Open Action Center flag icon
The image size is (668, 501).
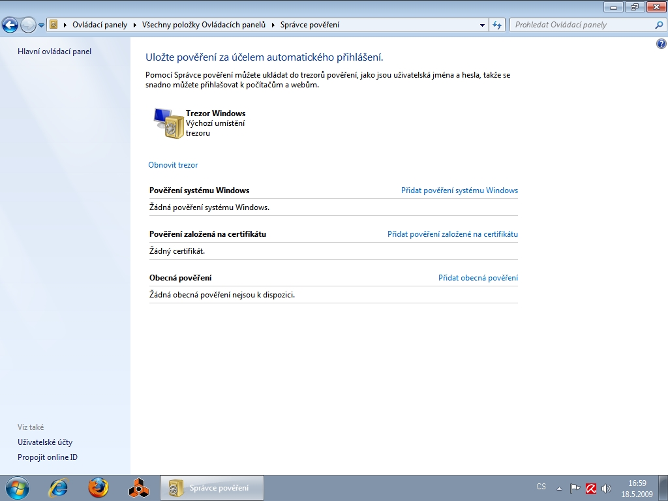[575, 488]
